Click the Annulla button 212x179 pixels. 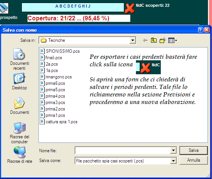(x=194, y=160)
